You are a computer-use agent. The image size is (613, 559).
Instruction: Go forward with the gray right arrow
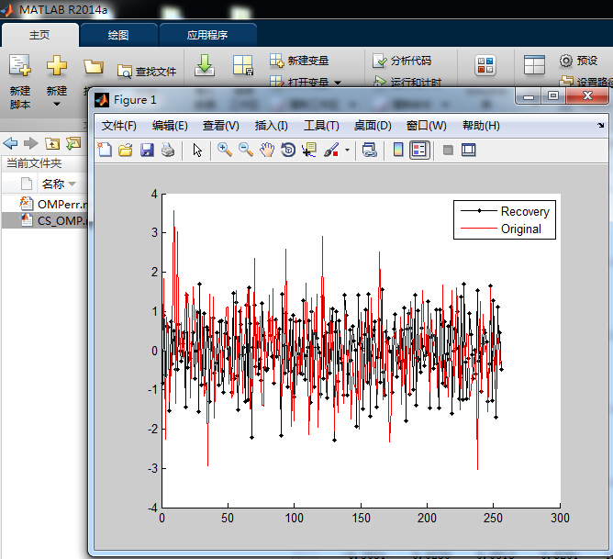pos(31,143)
